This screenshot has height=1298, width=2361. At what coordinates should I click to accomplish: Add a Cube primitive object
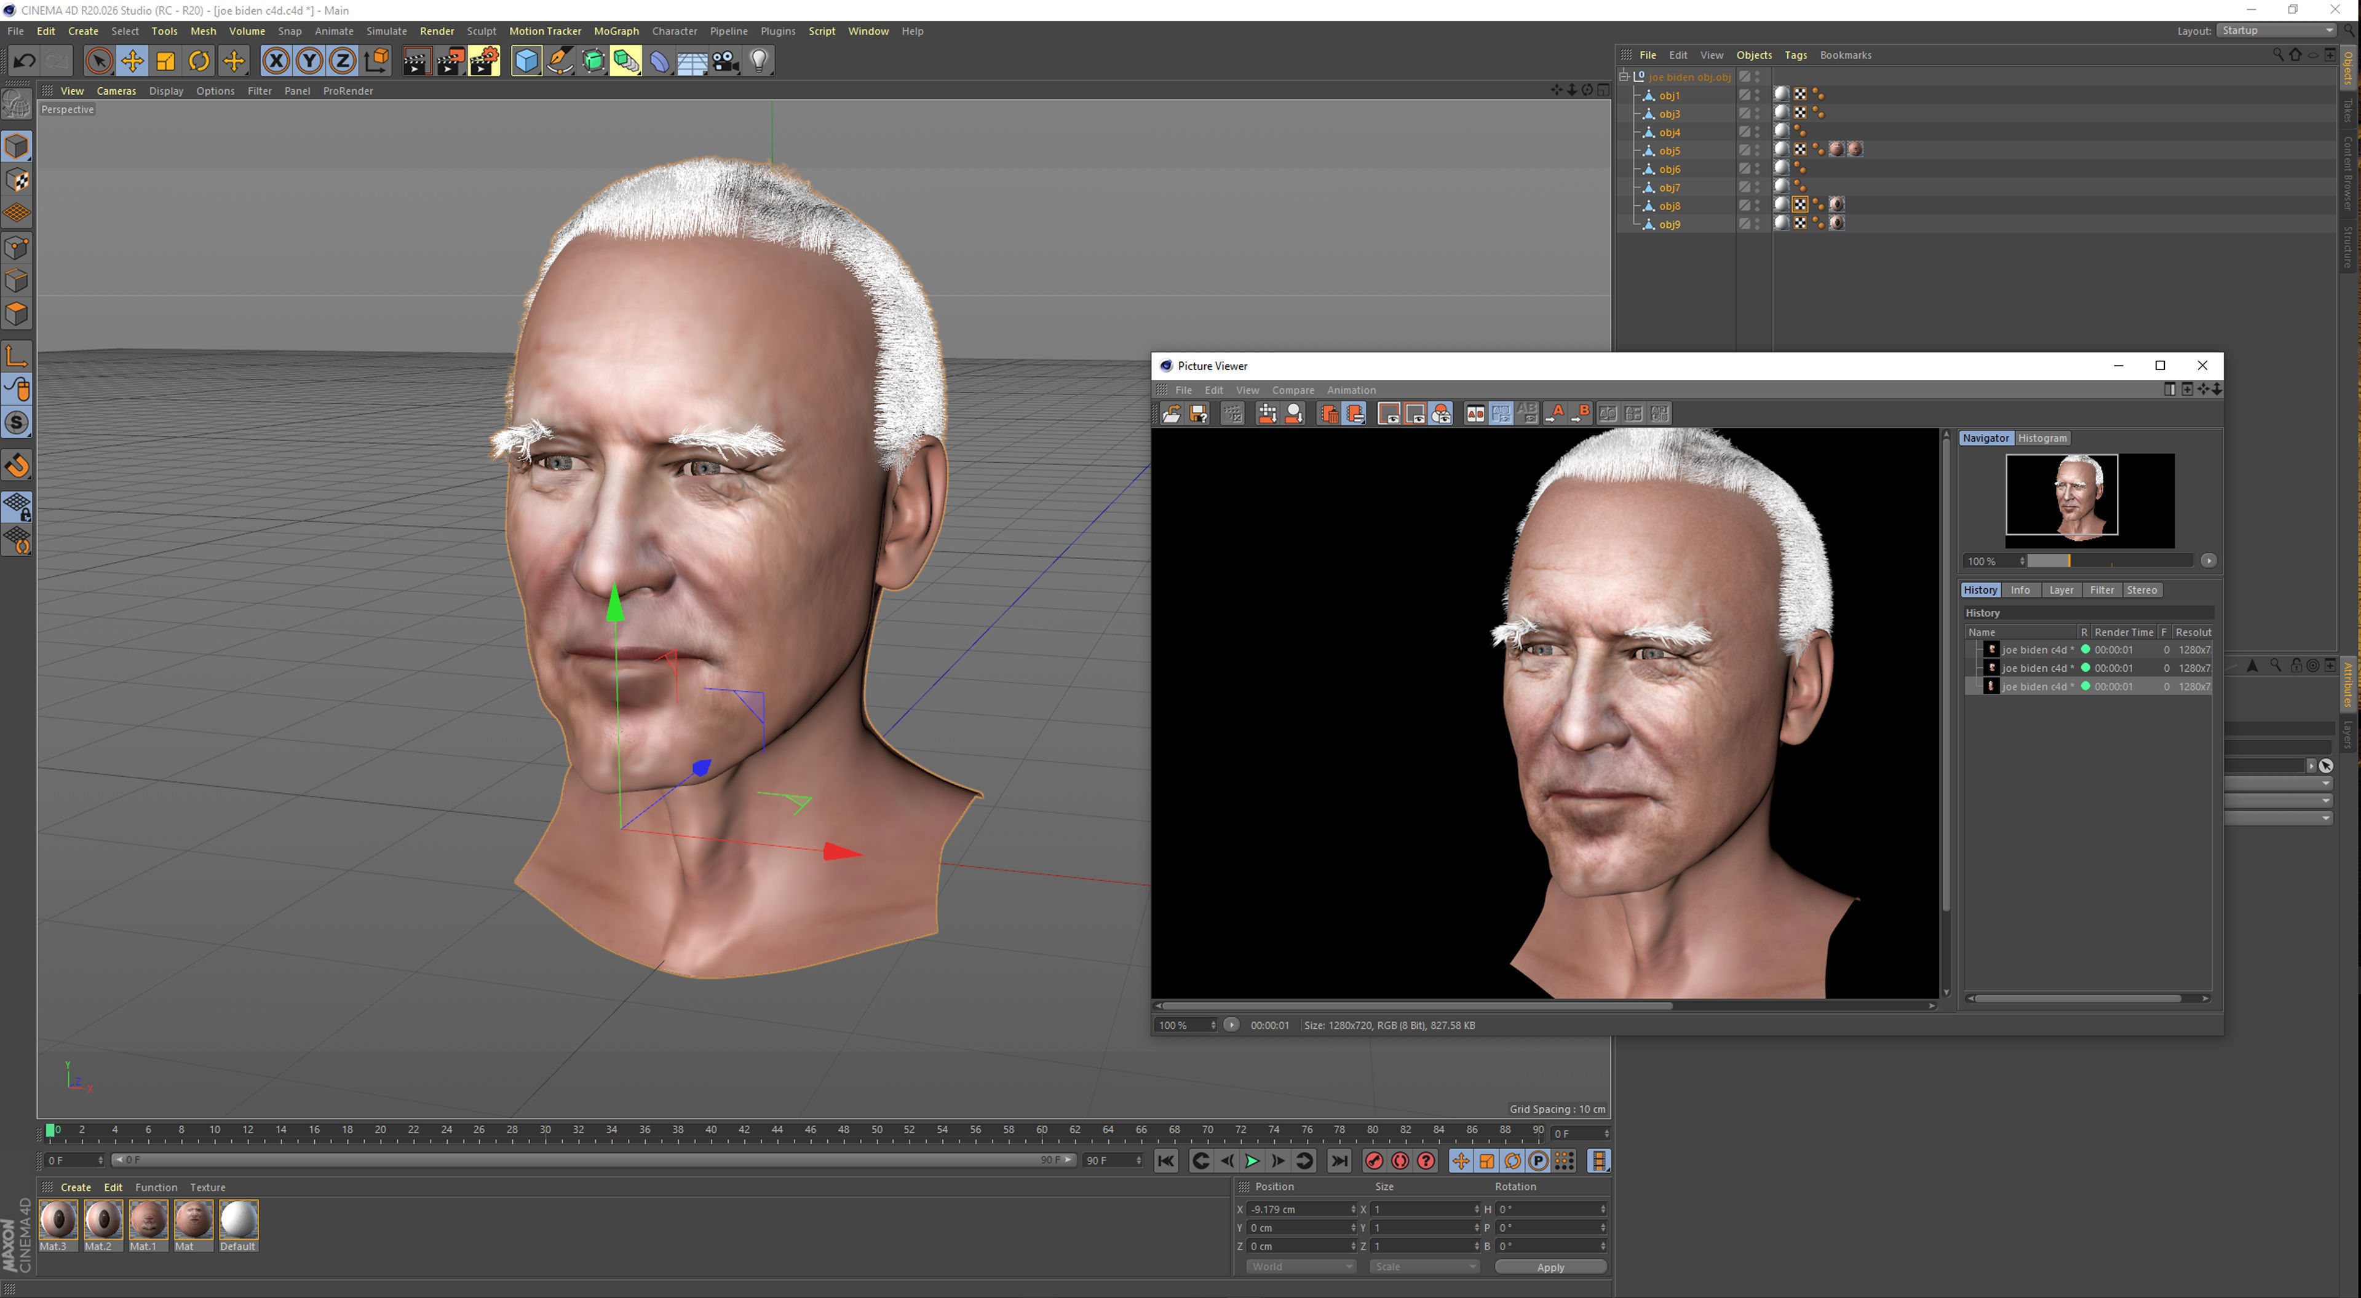pos(526,61)
